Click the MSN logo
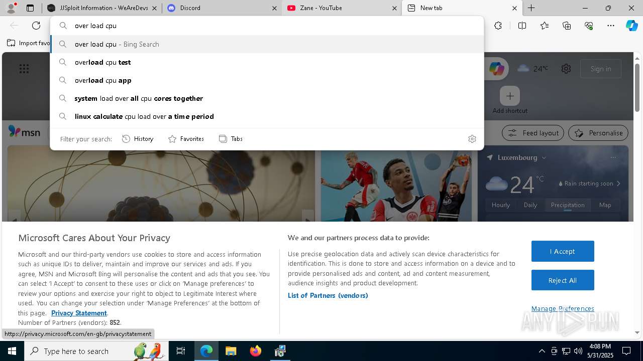The image size is (643, 361). click(24, 132)
